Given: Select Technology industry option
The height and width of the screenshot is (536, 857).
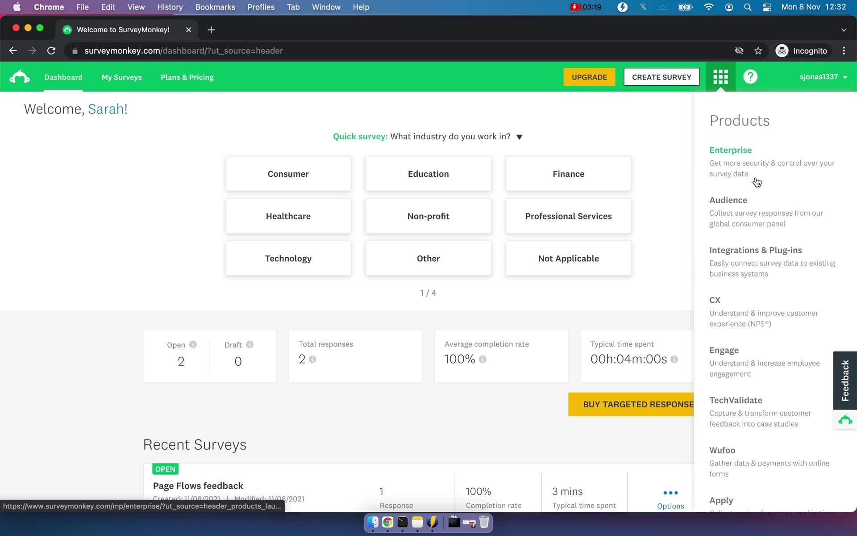Looking at the screenshot, I should (x=288, y=259).
